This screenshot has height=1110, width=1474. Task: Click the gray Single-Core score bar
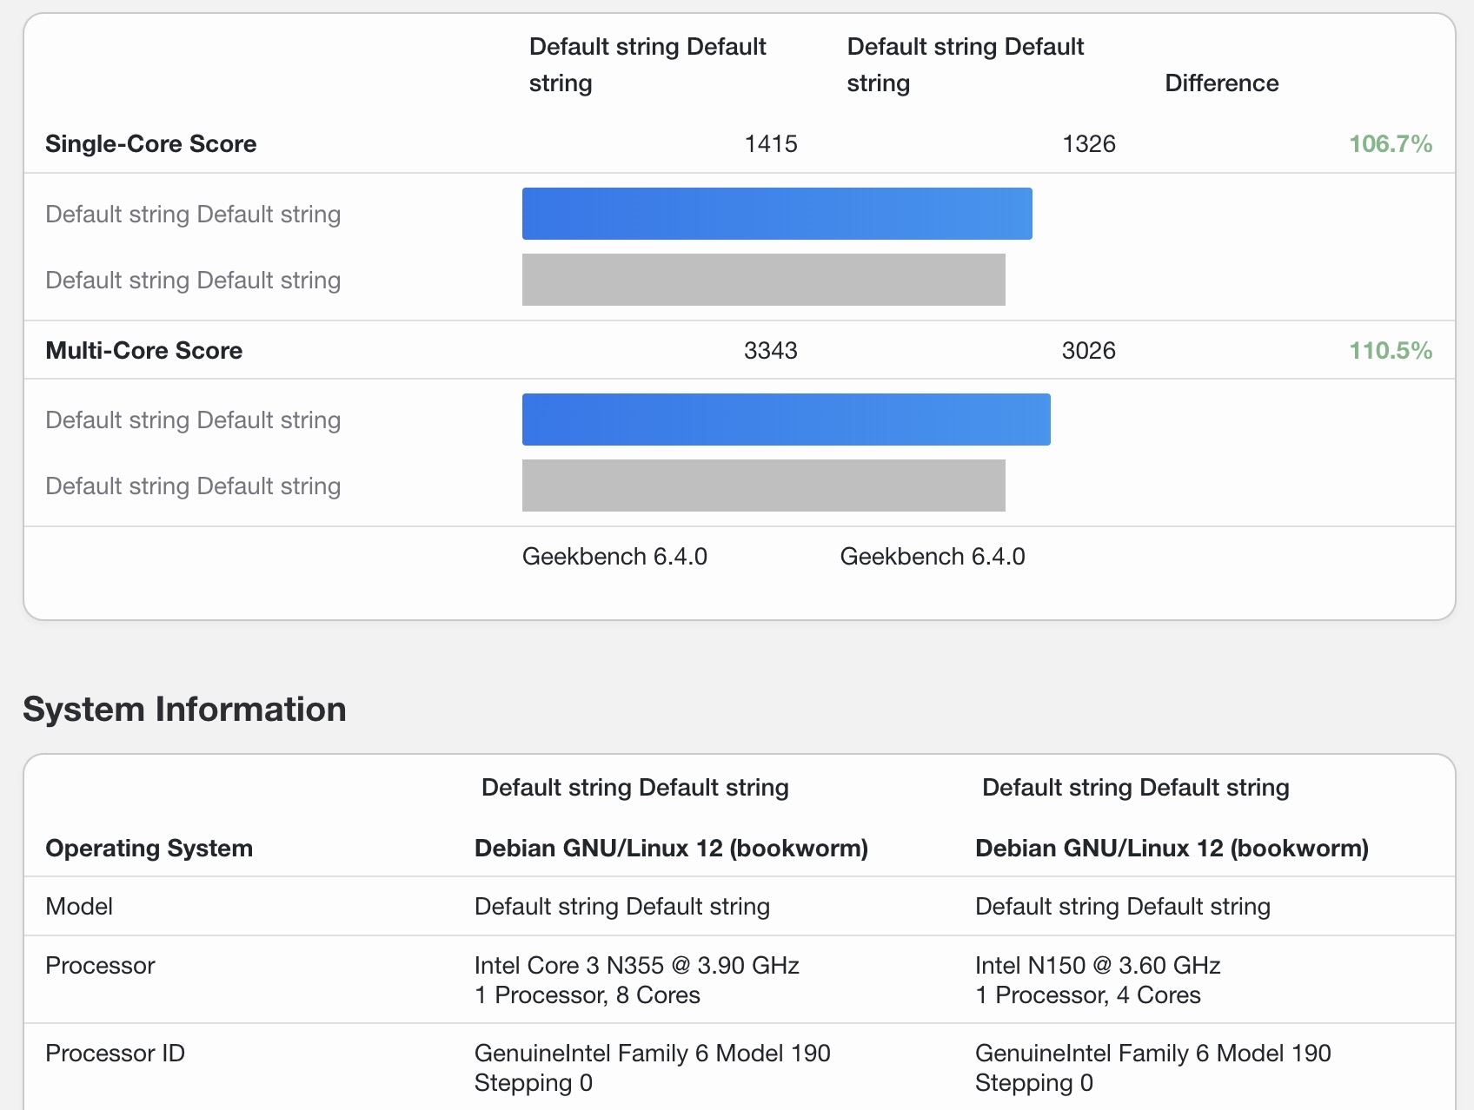coord(763,280)
